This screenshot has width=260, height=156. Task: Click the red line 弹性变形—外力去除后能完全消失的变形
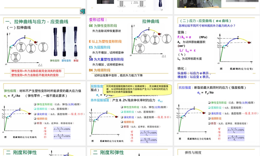point(36,71)
